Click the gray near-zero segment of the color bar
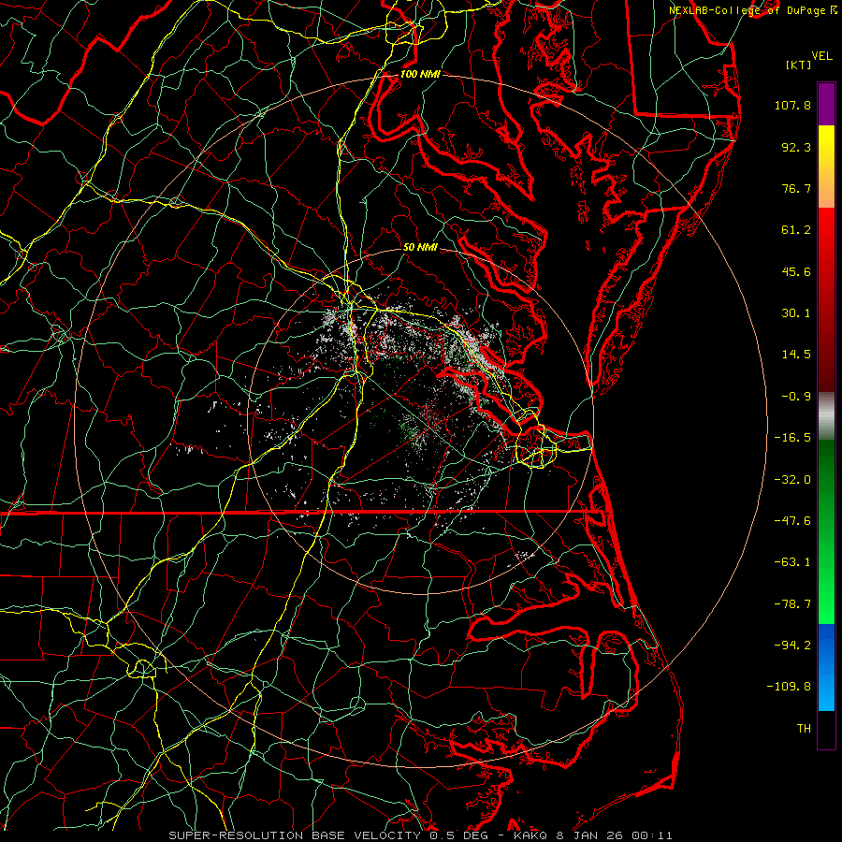 coord(826,416)
